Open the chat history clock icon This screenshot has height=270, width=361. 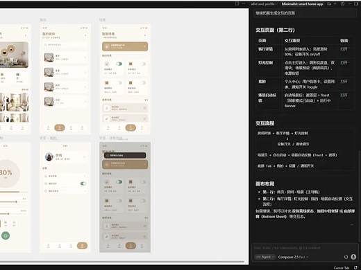pos(342,3)
